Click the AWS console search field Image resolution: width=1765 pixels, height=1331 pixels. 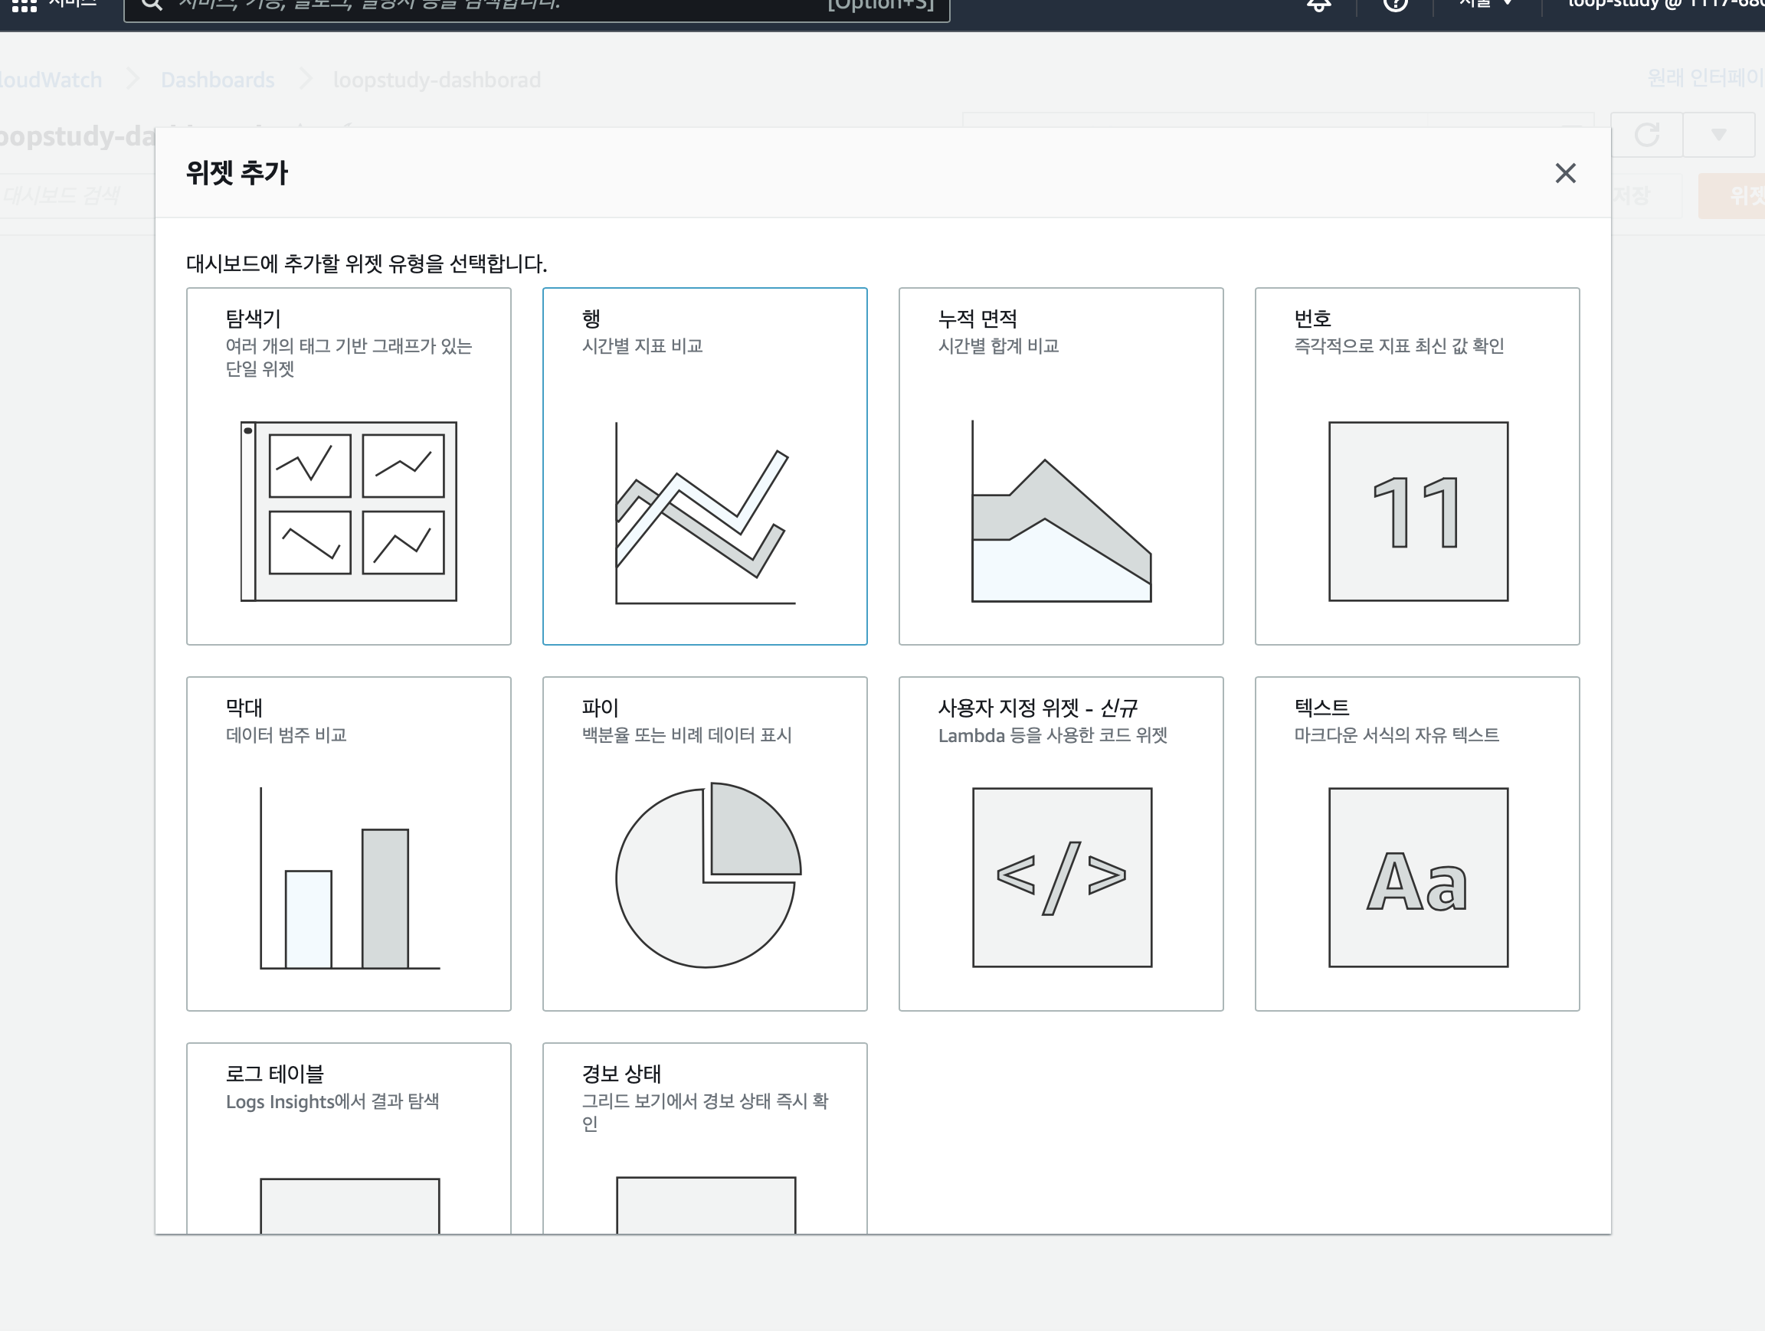(x=535, y=6)
